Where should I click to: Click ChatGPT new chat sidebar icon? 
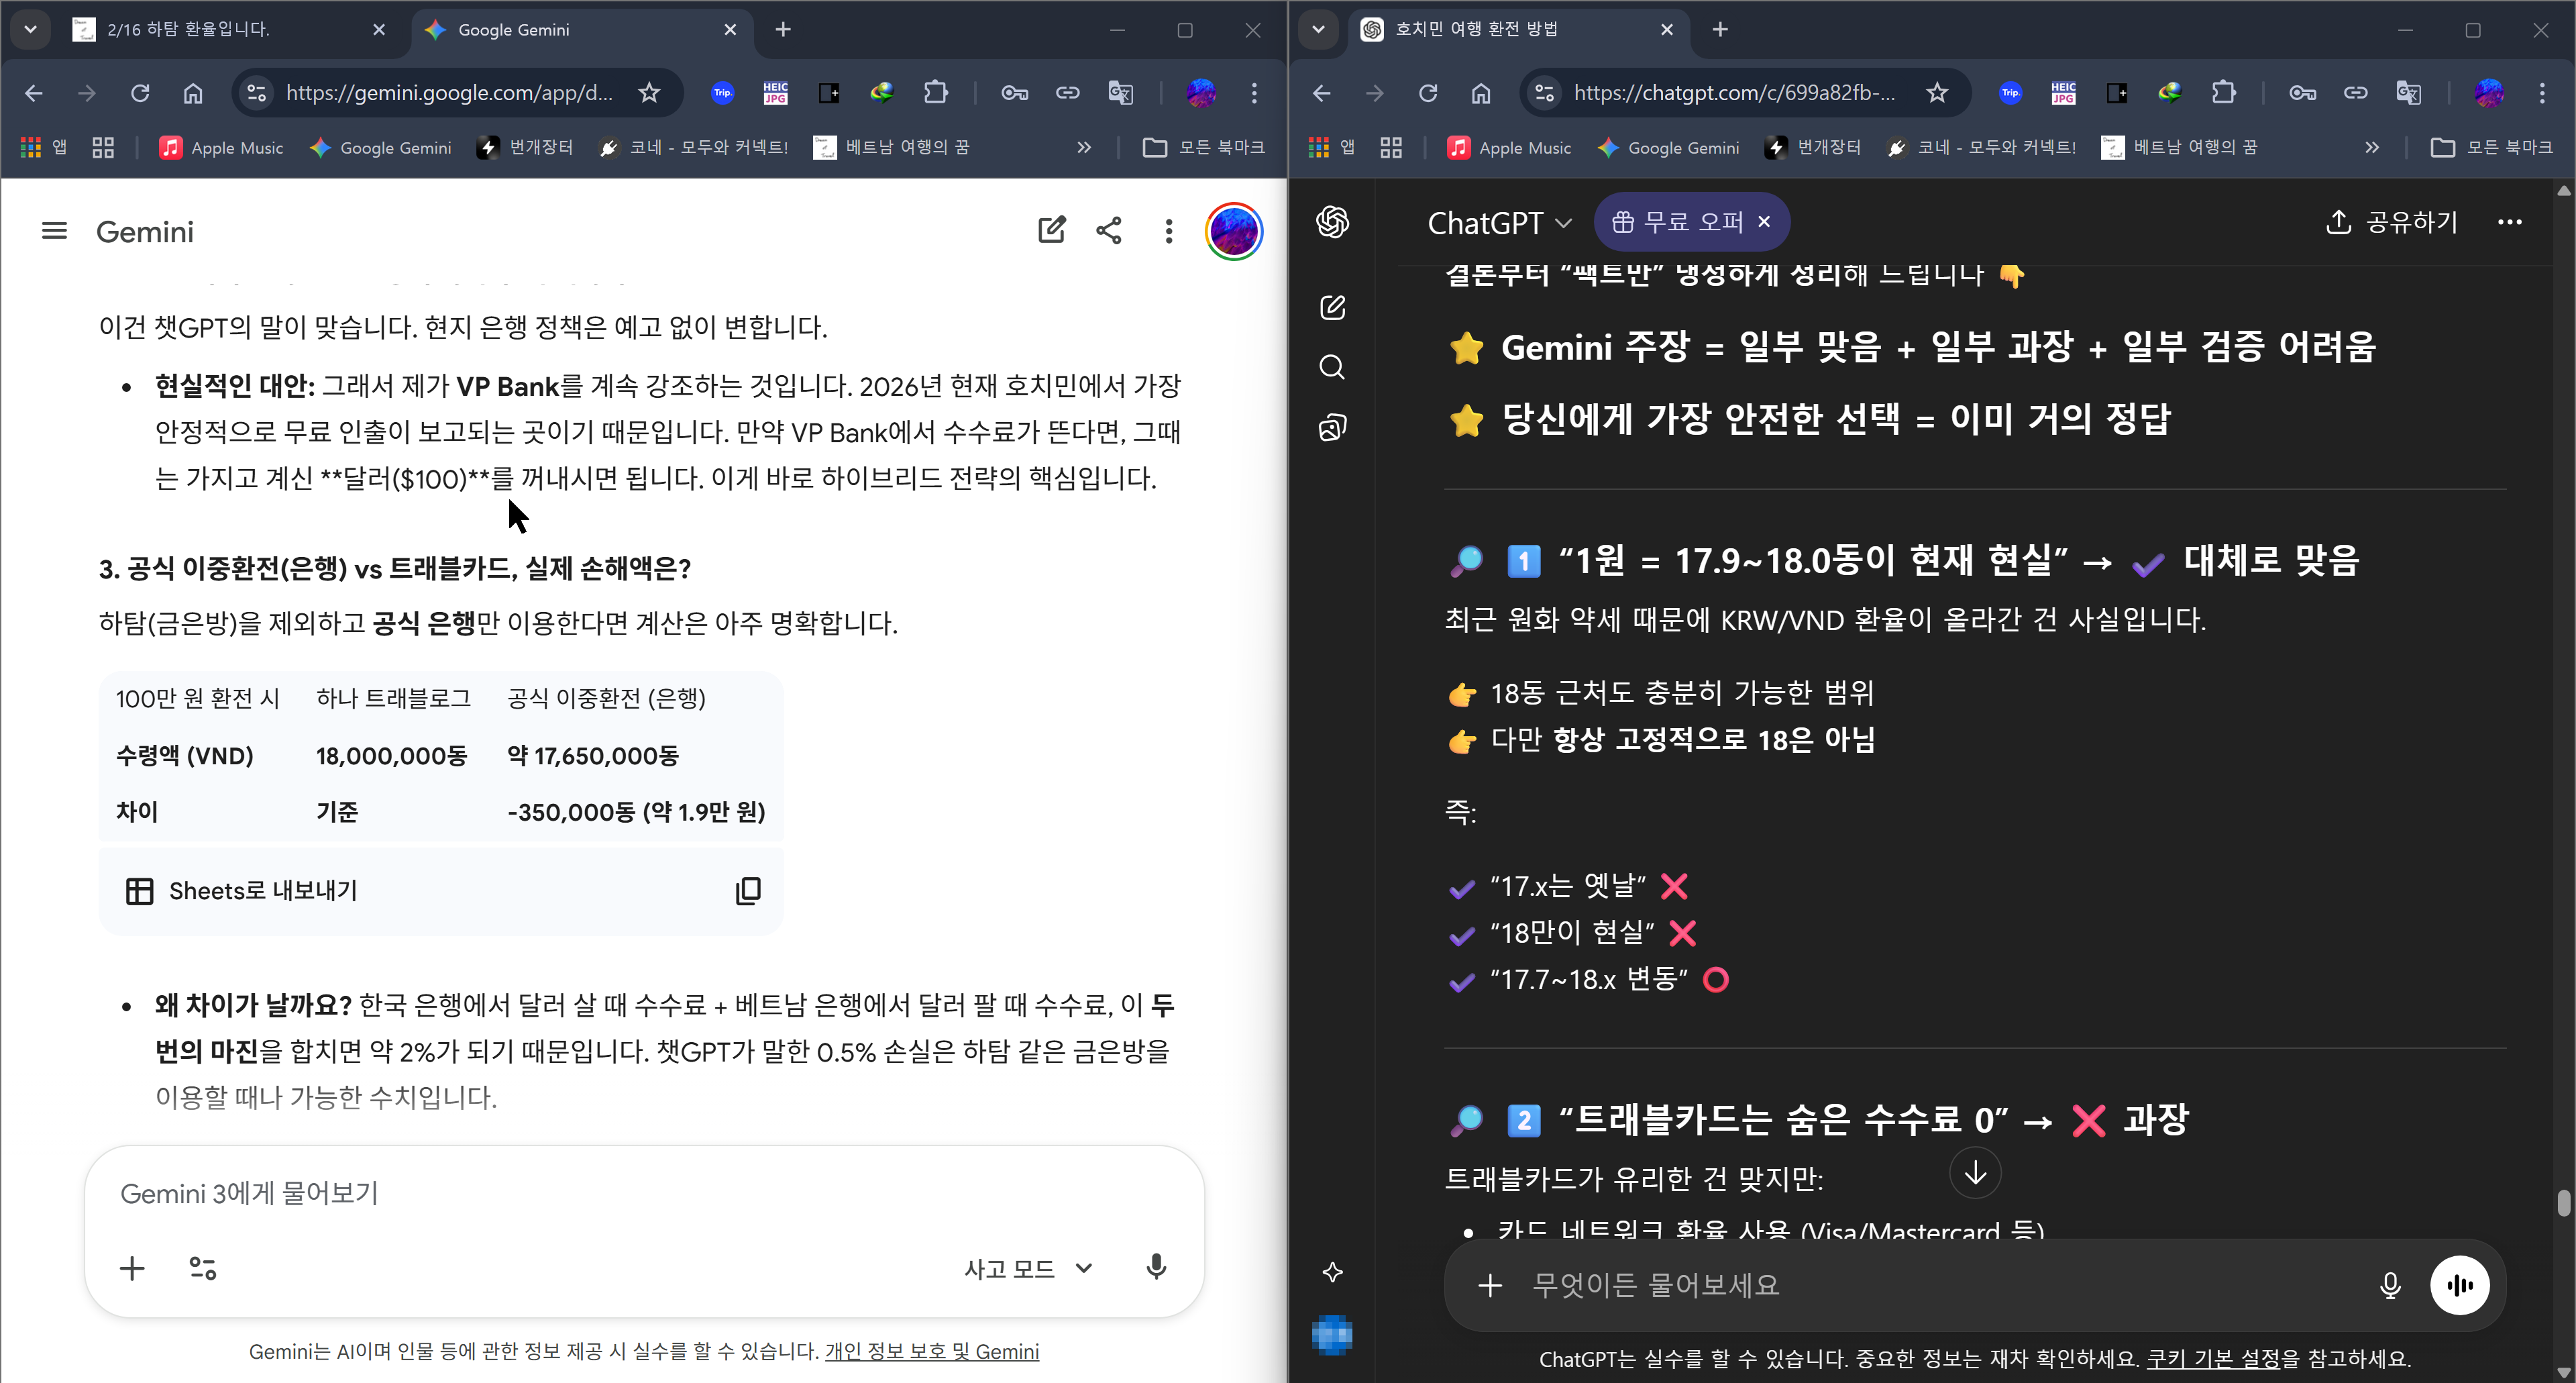coord(1332,307)
